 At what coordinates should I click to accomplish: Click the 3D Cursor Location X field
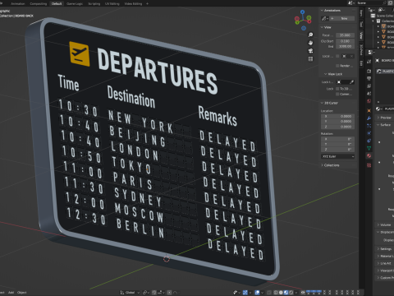point(338,116)
